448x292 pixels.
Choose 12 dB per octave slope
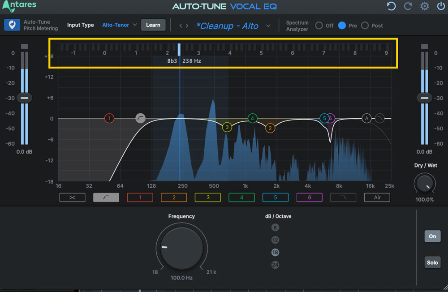tap(275, 240)
